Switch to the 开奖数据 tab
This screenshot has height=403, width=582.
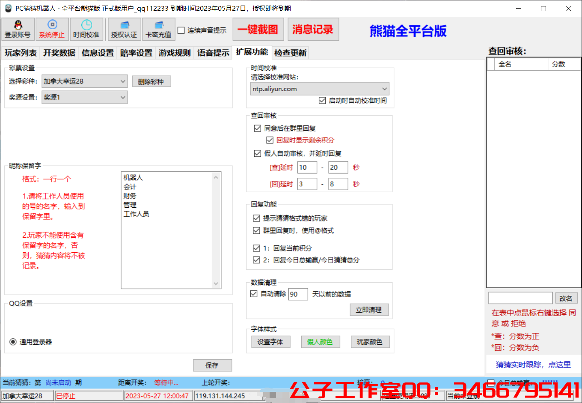click(59, 53)
